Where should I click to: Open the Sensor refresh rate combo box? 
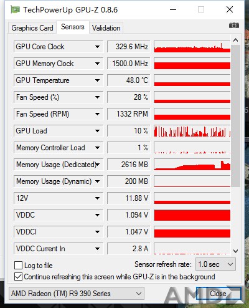215,264
